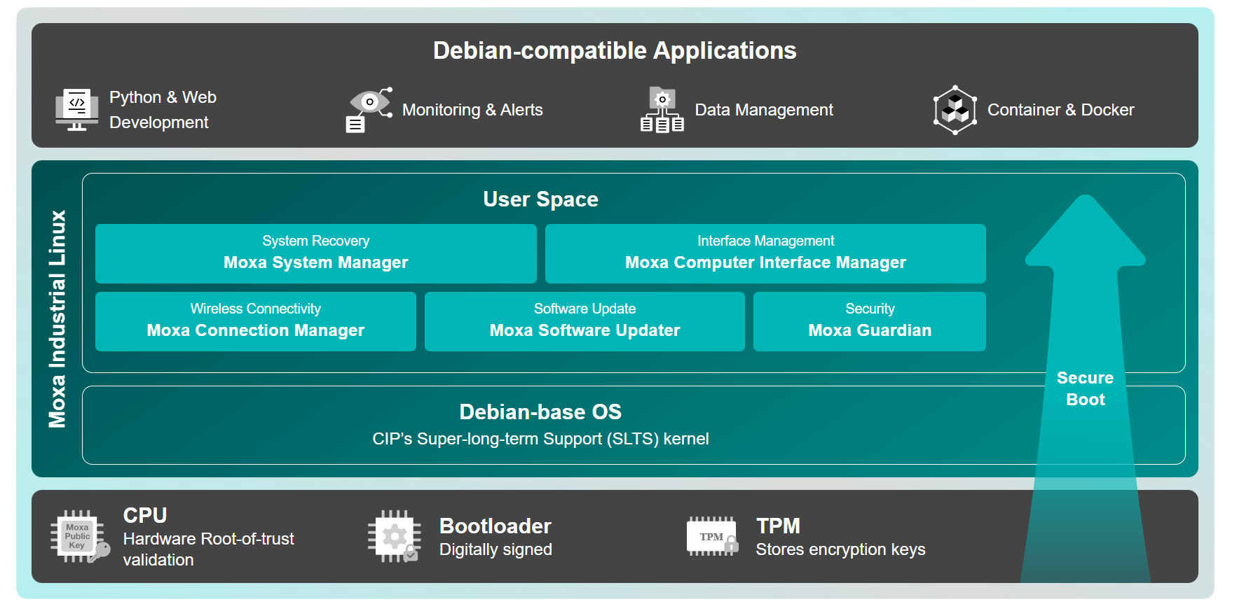Click the TPM chip lock icon
This screenshot has height=611, width=1237.
coord(712,537)
